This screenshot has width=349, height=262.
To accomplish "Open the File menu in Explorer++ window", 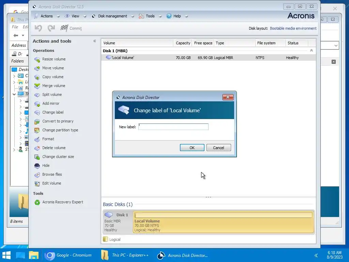I will 15,27.
